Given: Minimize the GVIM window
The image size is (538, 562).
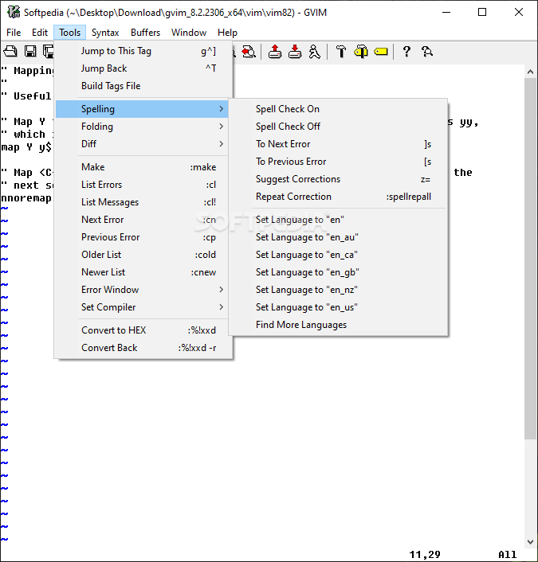Looking at the screenshot, I should coord(446,12).
